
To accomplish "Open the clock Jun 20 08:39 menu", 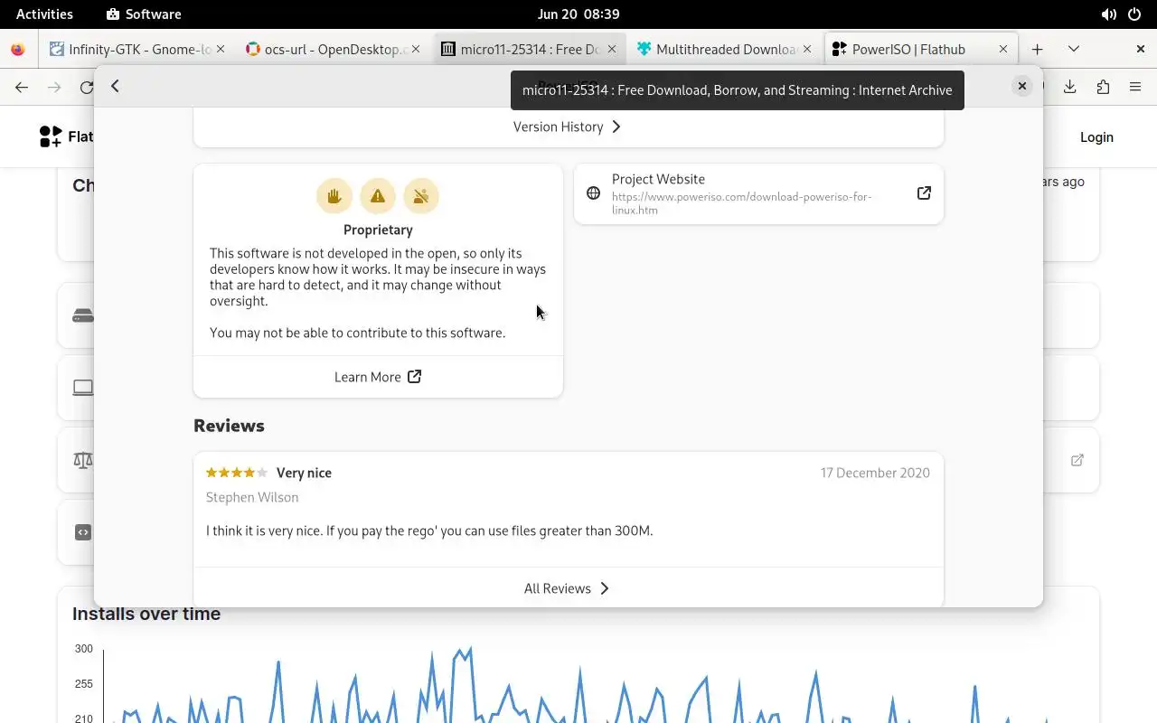I will (578, 14).
